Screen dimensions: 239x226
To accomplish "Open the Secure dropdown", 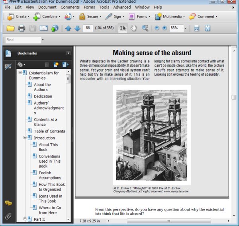I will pos(90,16).
